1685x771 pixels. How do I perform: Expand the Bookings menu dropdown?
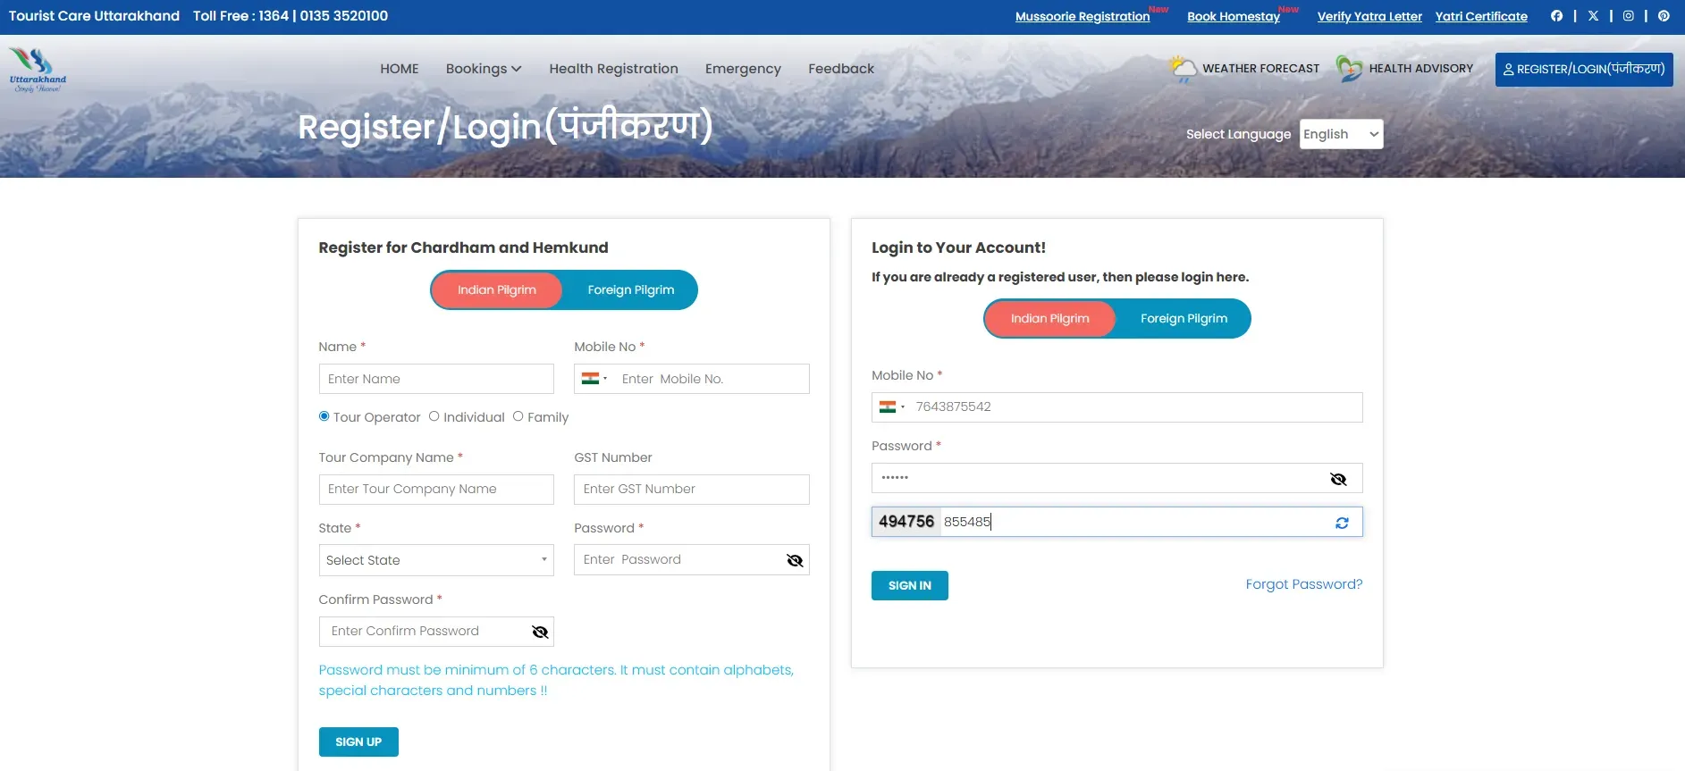pyautogui.click(x=484, y=69)
